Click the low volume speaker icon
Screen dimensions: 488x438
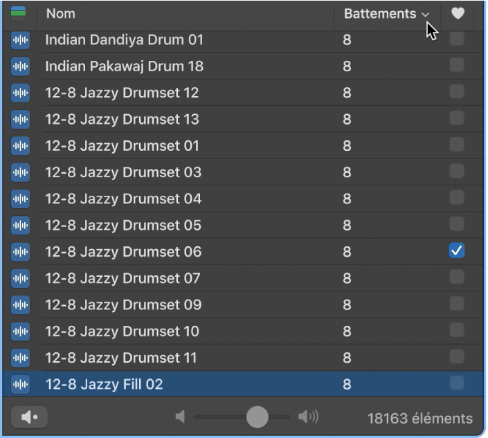pos(180,417)
